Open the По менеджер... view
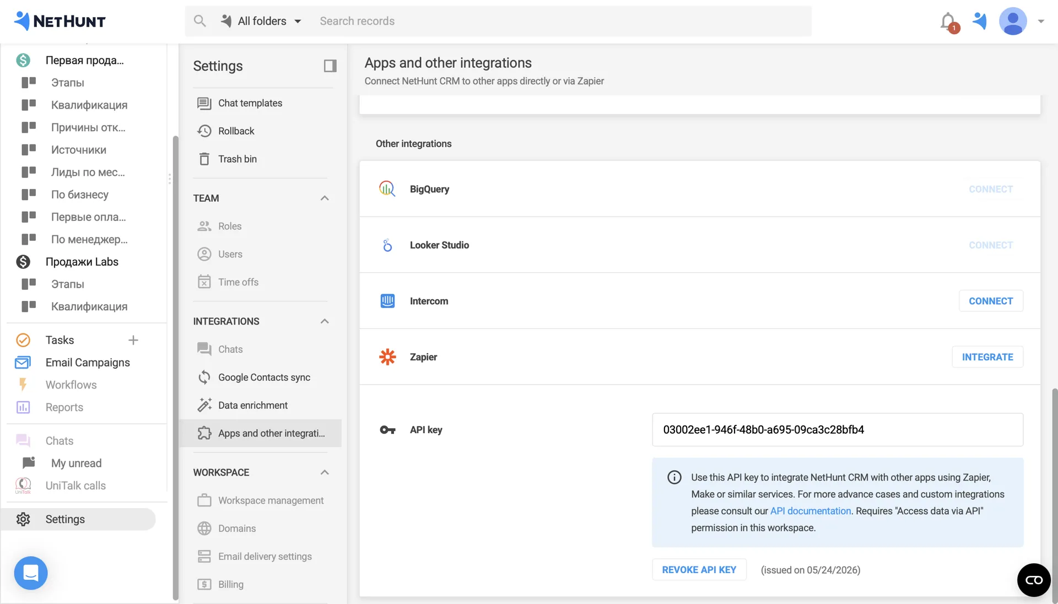1058x604 pixels. click(x=89, y=240)
